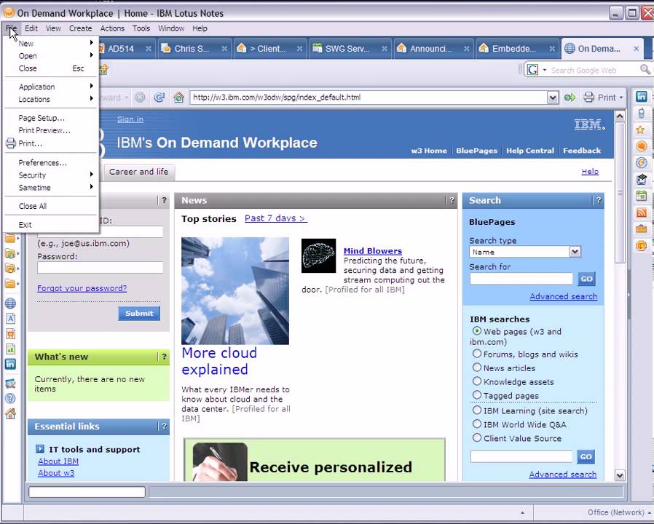Screen dimensions: 654x524
Task: Expand the Sametime submenu
Action: click(50, 188)
